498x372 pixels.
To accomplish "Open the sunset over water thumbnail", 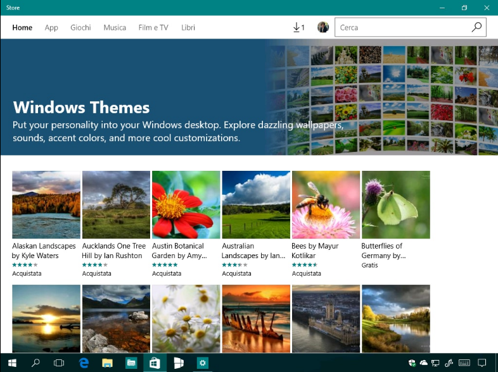I will [x=46, y=318].
